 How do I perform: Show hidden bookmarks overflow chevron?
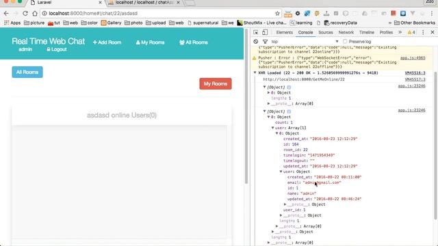390,23
